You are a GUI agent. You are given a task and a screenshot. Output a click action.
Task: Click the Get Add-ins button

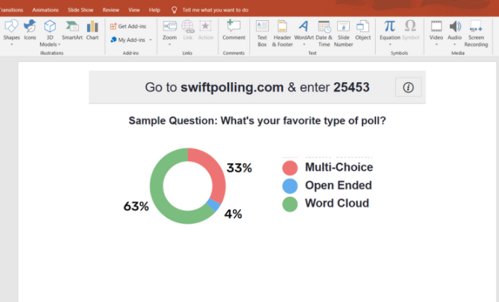pyautogui.click(x=128, y=26)
